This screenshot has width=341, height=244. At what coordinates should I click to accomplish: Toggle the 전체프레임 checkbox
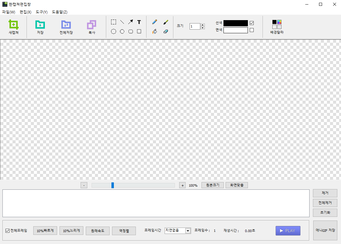tap(8, 231)
